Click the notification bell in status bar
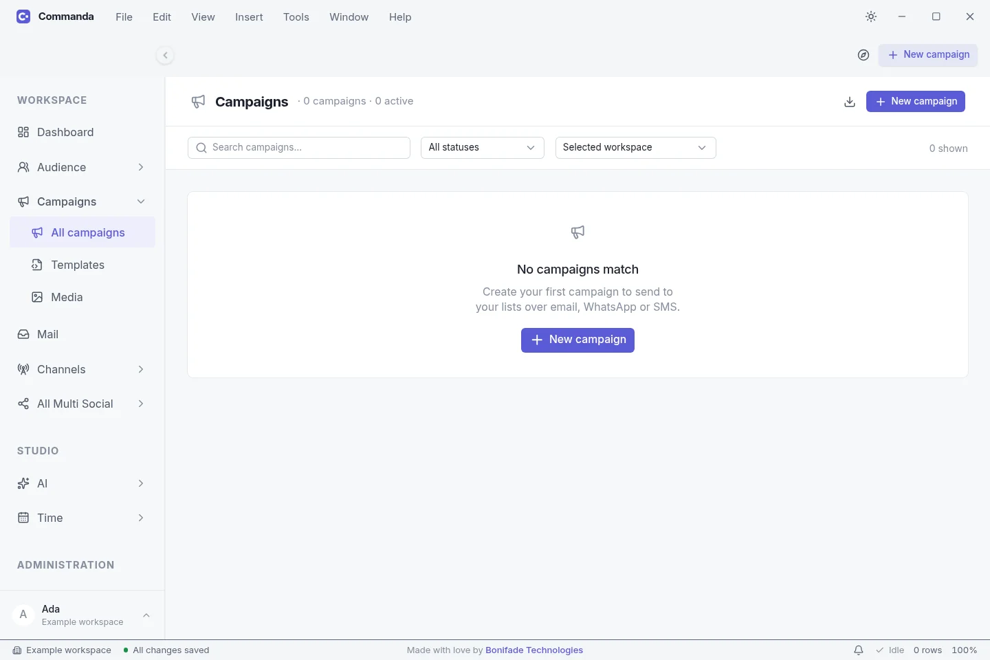 [859, 650]
